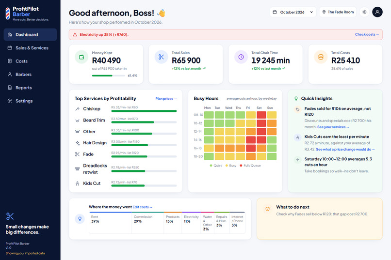Click the Saturday 08-10 heatmap cell
Image resolution: width=391 pixels, height=260 pixels.
[x=261, y=115]
